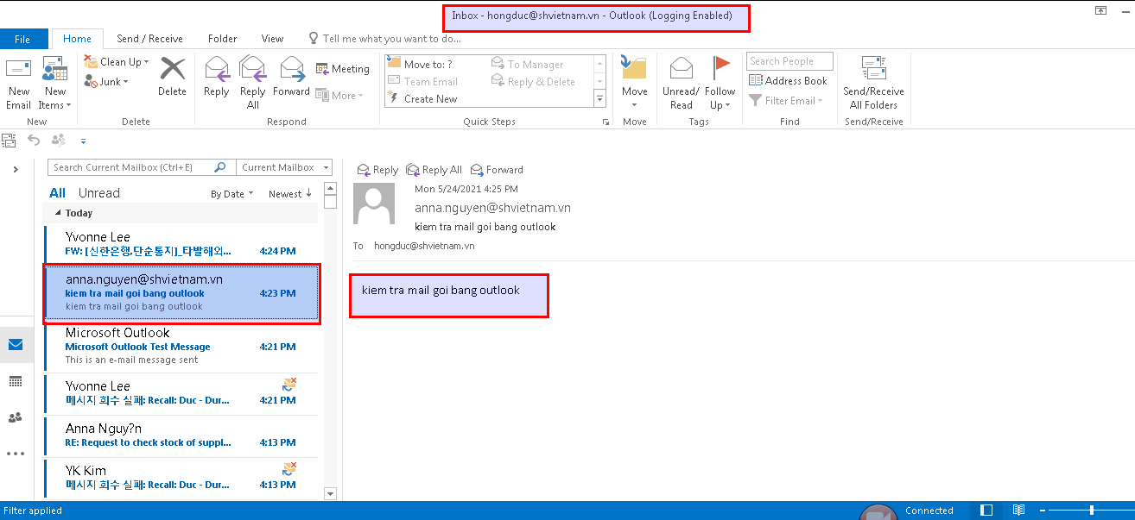Open the Current Mailbox scope dropdown
This screenshot has width=1135, height=520.
tap(285, 167)
